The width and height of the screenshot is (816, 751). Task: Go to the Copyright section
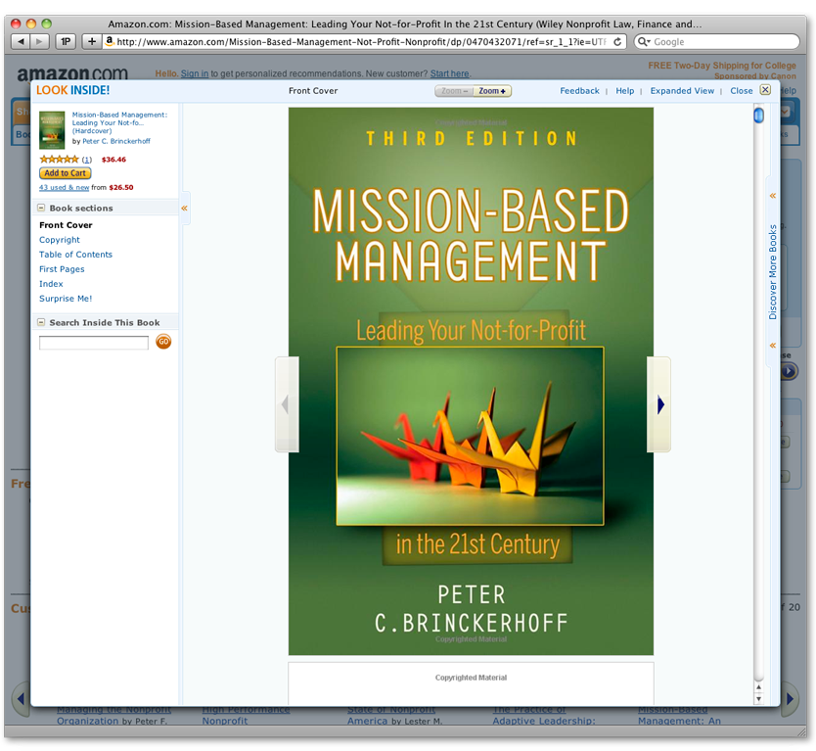point(60,240)
